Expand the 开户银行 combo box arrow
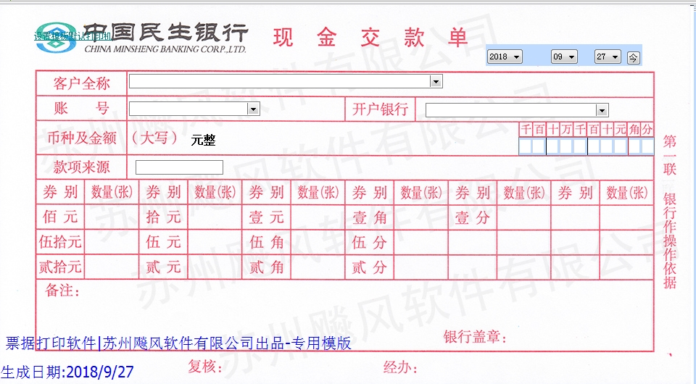This screenshot has width=696, height=384. tap(601, 110)
